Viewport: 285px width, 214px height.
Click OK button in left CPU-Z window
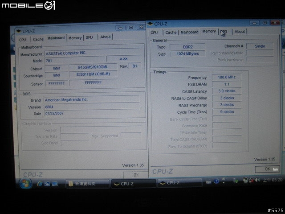tap(136, 175)
